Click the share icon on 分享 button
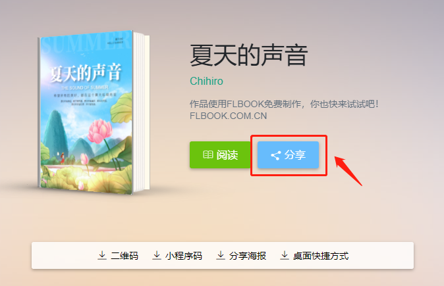The height and width of the screenshot is (286, 444). [x=276, y=155]
